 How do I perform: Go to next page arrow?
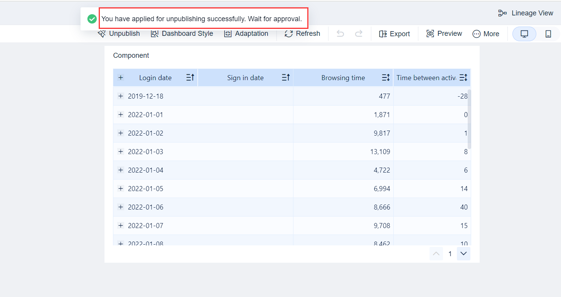tap(463, 253)
